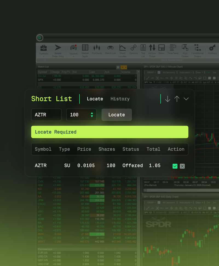
Task: Click the horizontal scrollbar under the 1 Minute chart
Action: [181, 190]
